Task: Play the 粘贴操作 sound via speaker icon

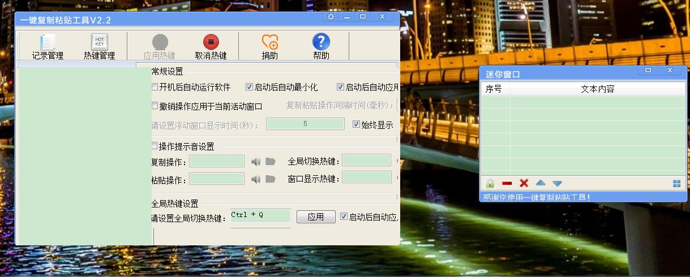Action: point(256,179)
